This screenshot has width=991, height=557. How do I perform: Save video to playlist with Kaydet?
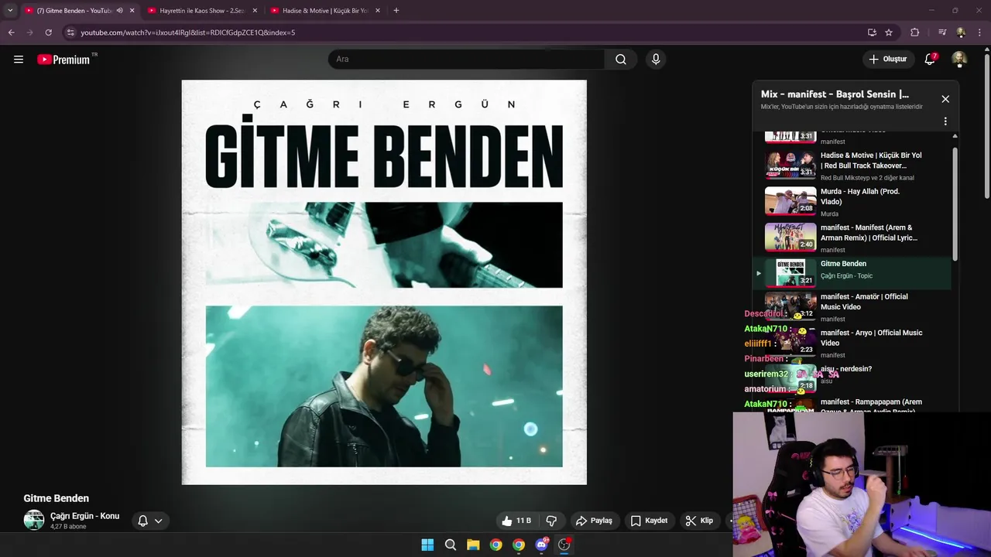(649, 521)
